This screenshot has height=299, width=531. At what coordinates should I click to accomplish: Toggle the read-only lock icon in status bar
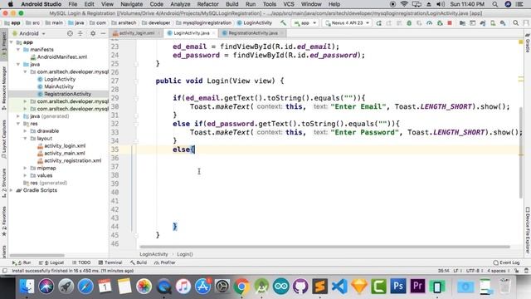pos(516,271)
